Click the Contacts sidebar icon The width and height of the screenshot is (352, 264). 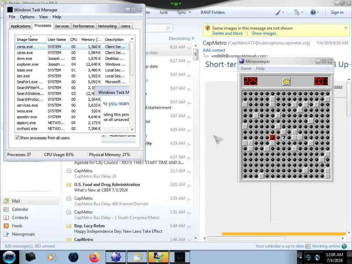(x=6, y=218)
